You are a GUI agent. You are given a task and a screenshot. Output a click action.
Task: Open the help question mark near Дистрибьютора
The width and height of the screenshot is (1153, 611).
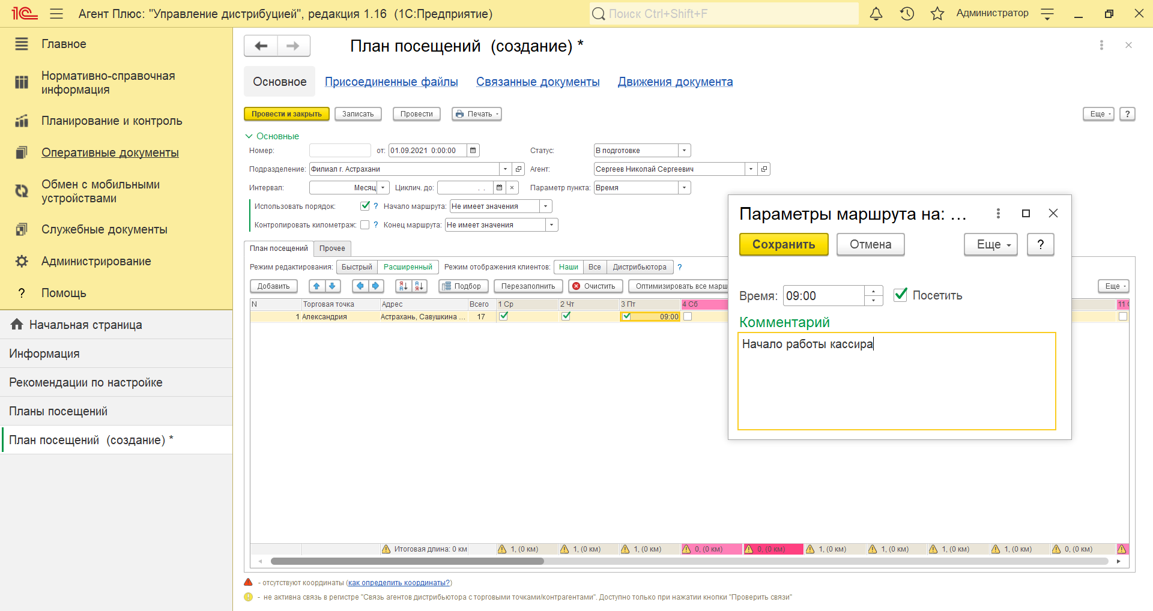click(x=680, y=267)
